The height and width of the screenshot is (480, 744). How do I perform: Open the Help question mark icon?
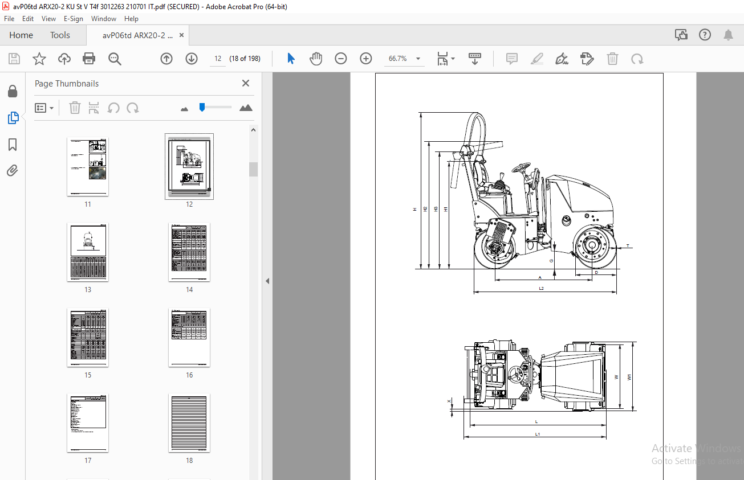[705, 35]
